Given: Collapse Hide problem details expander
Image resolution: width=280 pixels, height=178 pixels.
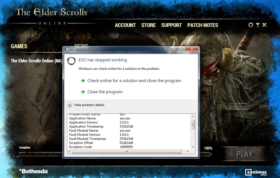Looking at the screenshot, I should [x=70, y=105].
